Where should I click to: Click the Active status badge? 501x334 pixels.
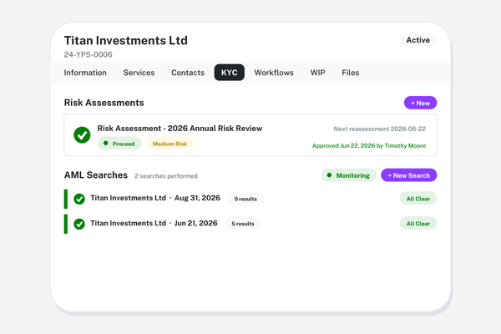pos(418,40)
